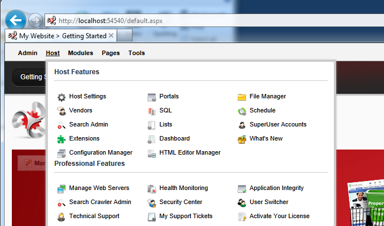
Task: Click the product box thumbnail image
Action: coord(365,203)
